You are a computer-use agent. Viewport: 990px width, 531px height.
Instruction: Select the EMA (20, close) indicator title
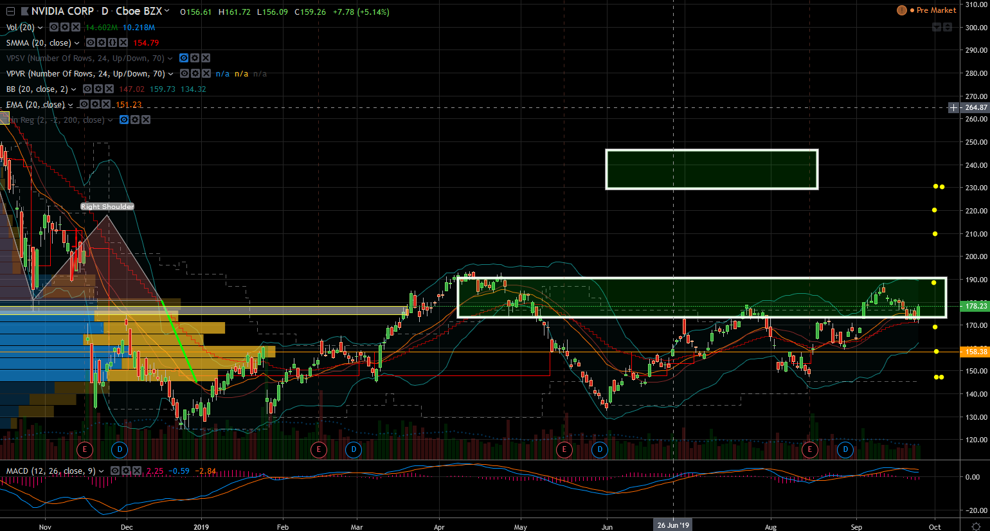(x=35, y=104)
